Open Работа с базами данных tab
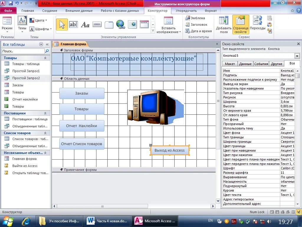302x227 pixels. 120,11
